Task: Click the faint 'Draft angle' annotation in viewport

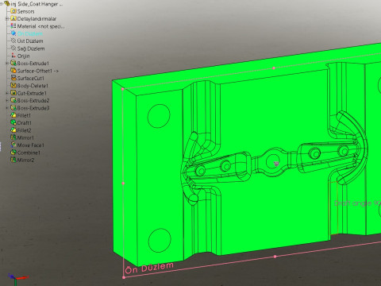Action: click(x=357, y=203)
